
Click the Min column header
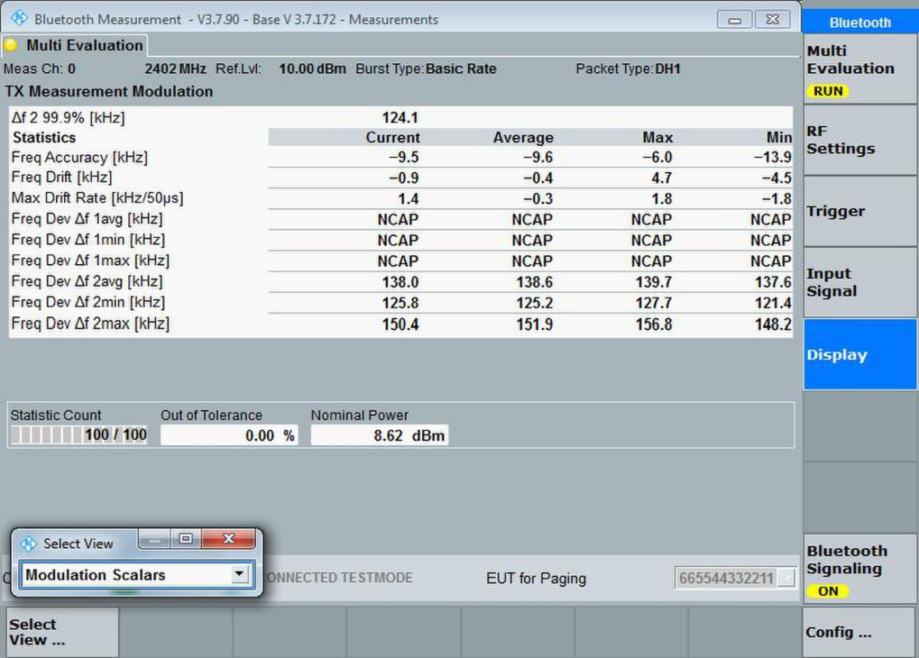coord(779,137)
